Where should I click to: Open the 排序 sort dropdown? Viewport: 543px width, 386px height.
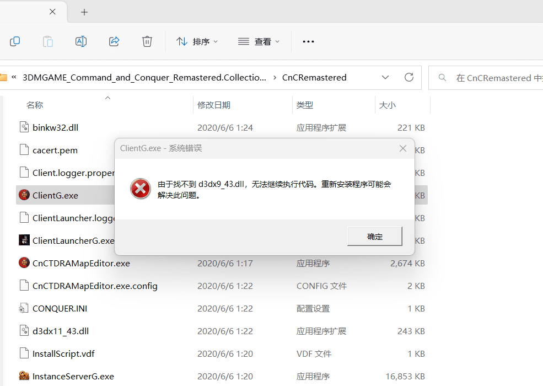click(x=197, y=41)
